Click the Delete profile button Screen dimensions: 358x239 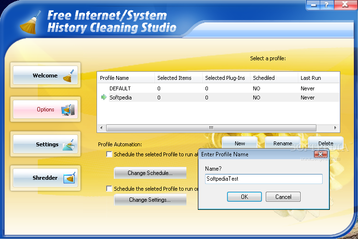click(325, 143)
